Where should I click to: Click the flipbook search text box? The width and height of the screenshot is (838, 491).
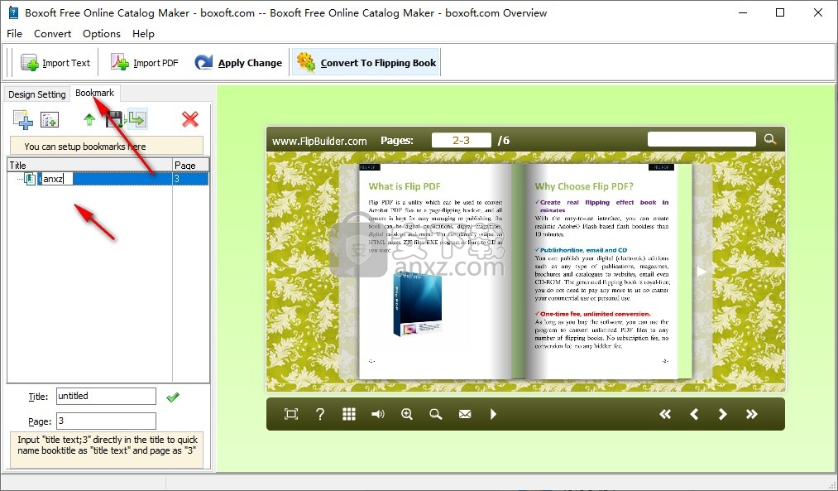pos(702,140)
